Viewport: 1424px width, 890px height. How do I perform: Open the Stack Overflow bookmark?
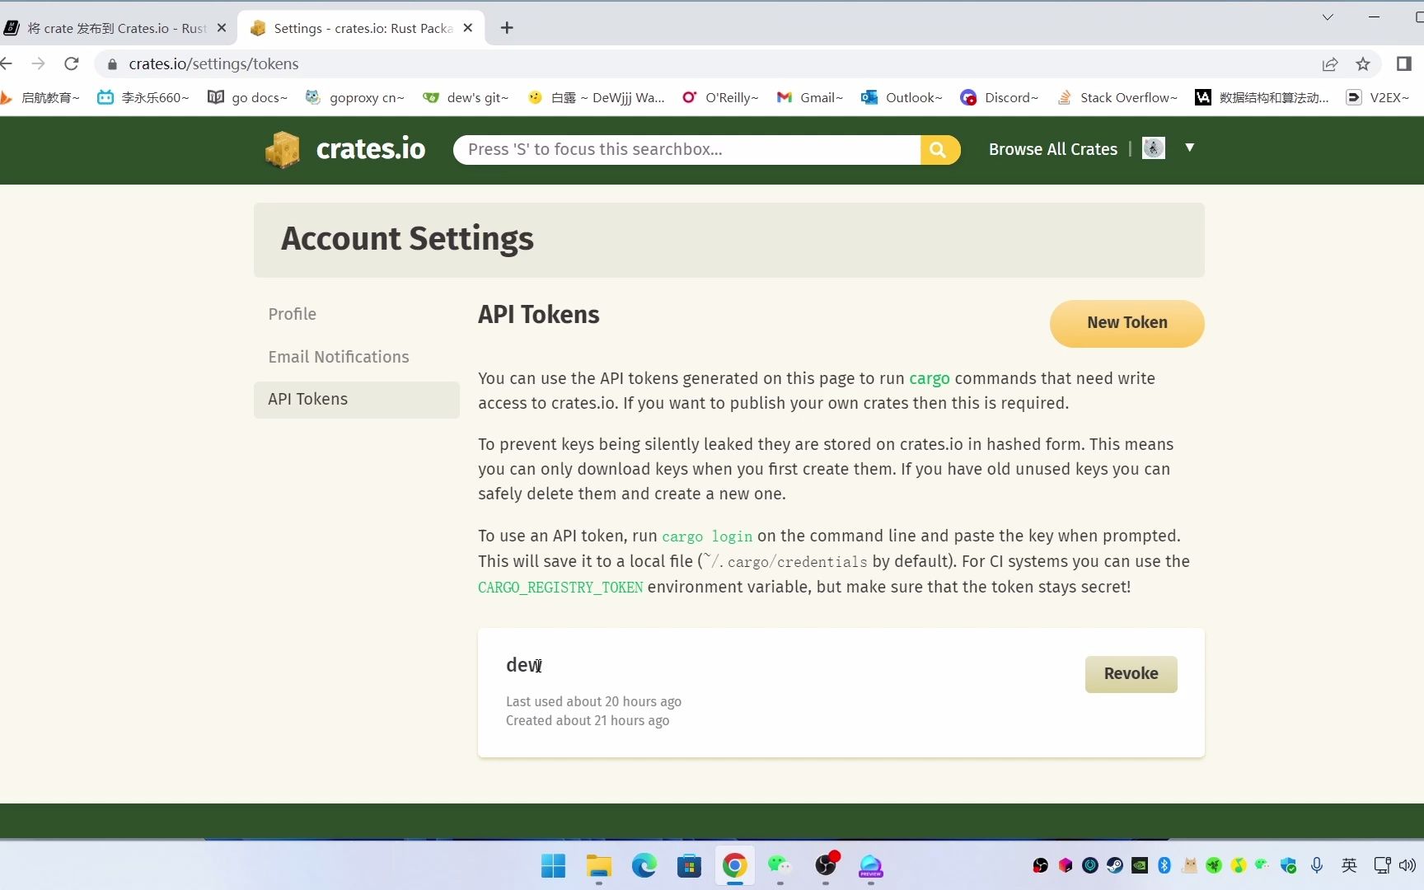[1117, 97]
